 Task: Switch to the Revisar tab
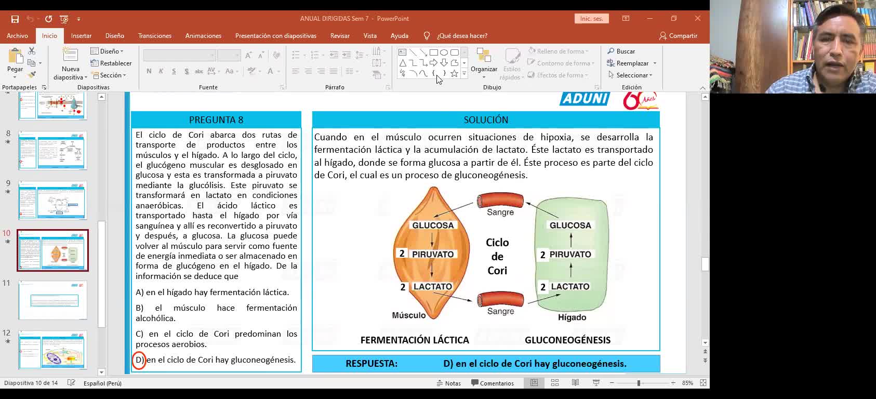click(x=340, y=36)
